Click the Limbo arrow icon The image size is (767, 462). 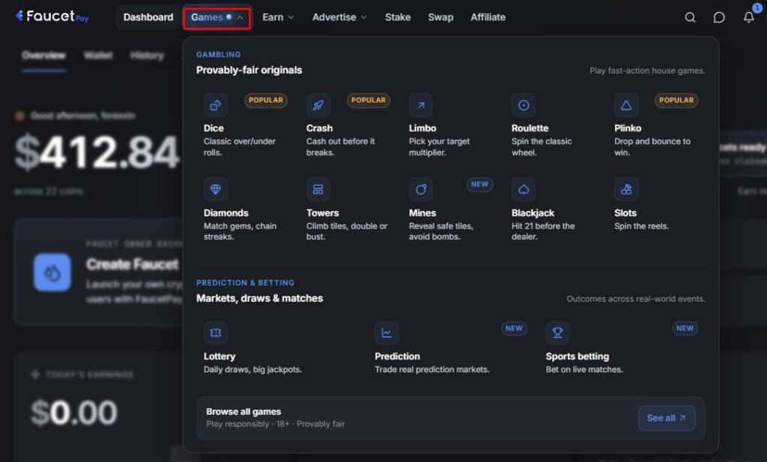click(421, 105)
